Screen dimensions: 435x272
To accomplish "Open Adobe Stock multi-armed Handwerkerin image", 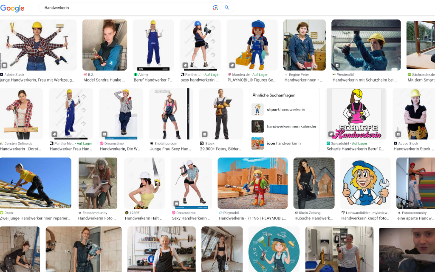I will point(38,45).
